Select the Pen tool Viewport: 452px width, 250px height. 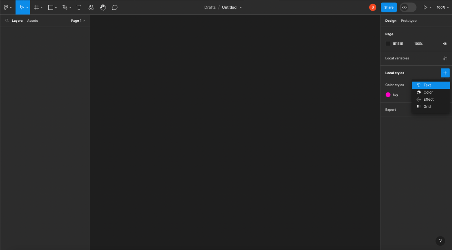click(65, 7)
